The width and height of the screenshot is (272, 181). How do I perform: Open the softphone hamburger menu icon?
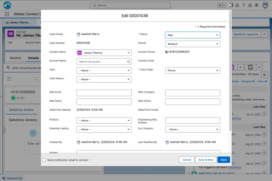pyautogui.click(x=9, y=79)
